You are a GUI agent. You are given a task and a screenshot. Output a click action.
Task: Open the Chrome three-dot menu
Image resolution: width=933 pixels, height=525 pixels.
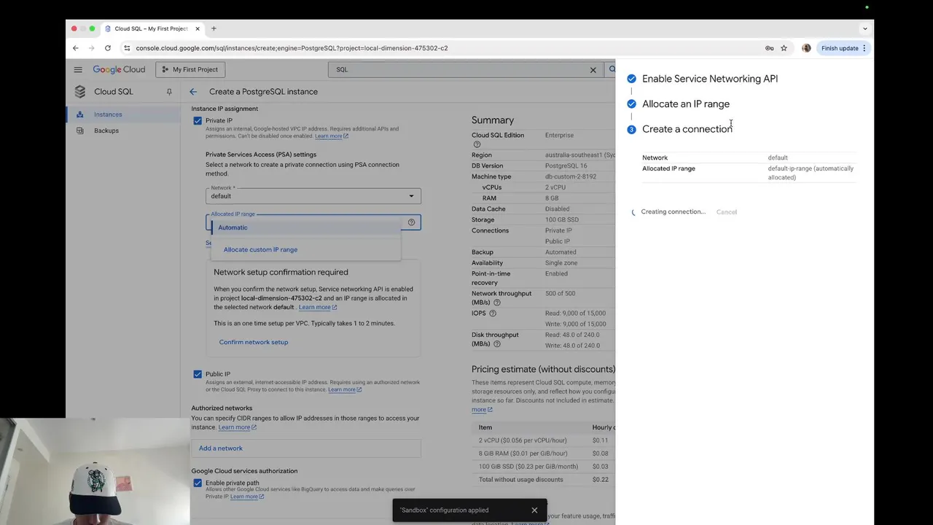[864, 48]
